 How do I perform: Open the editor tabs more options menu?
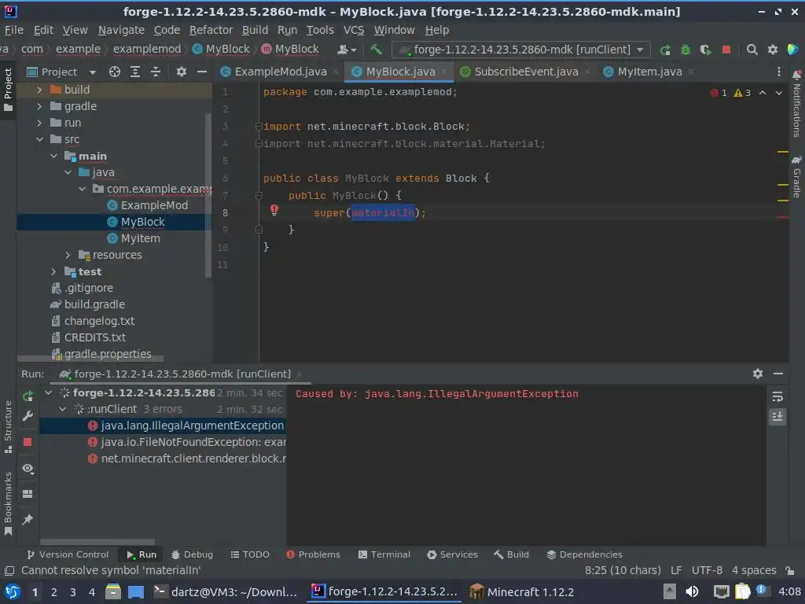pos(778,72)
